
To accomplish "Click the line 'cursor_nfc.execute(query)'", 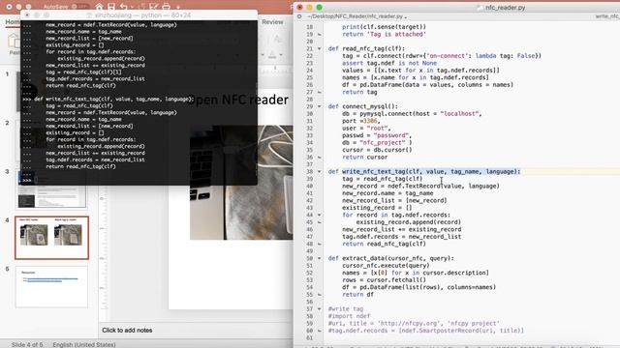I will (x=386, y=266).
